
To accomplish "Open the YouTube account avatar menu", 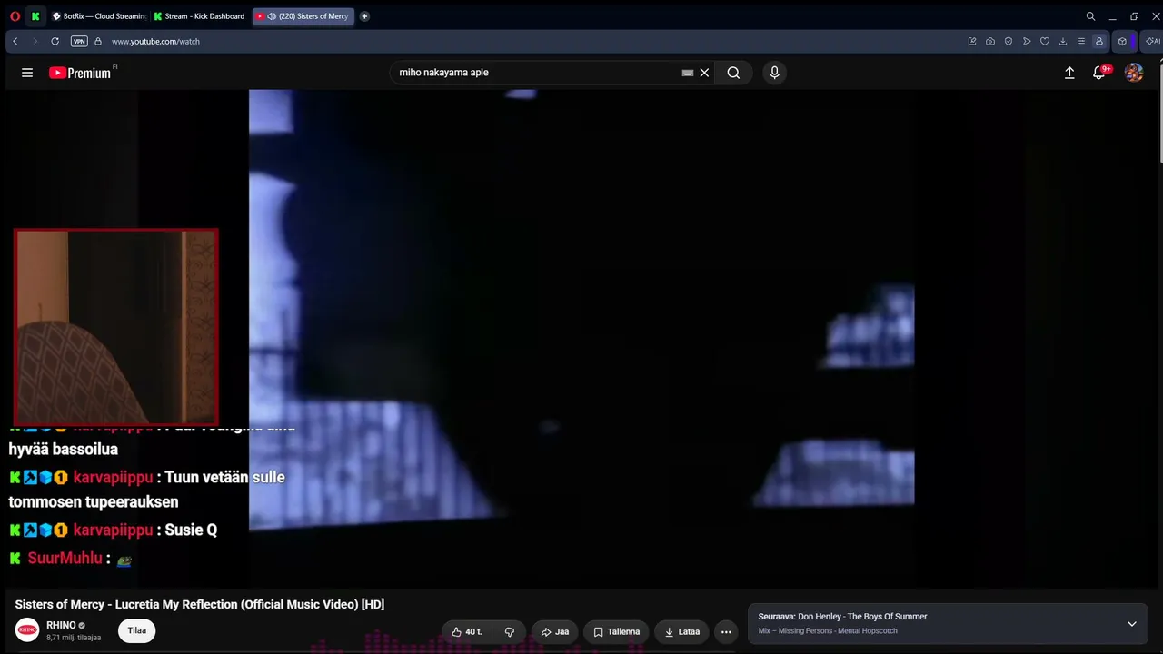I will (1134, 73).
